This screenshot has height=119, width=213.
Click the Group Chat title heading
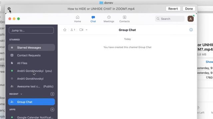point(127,30)
